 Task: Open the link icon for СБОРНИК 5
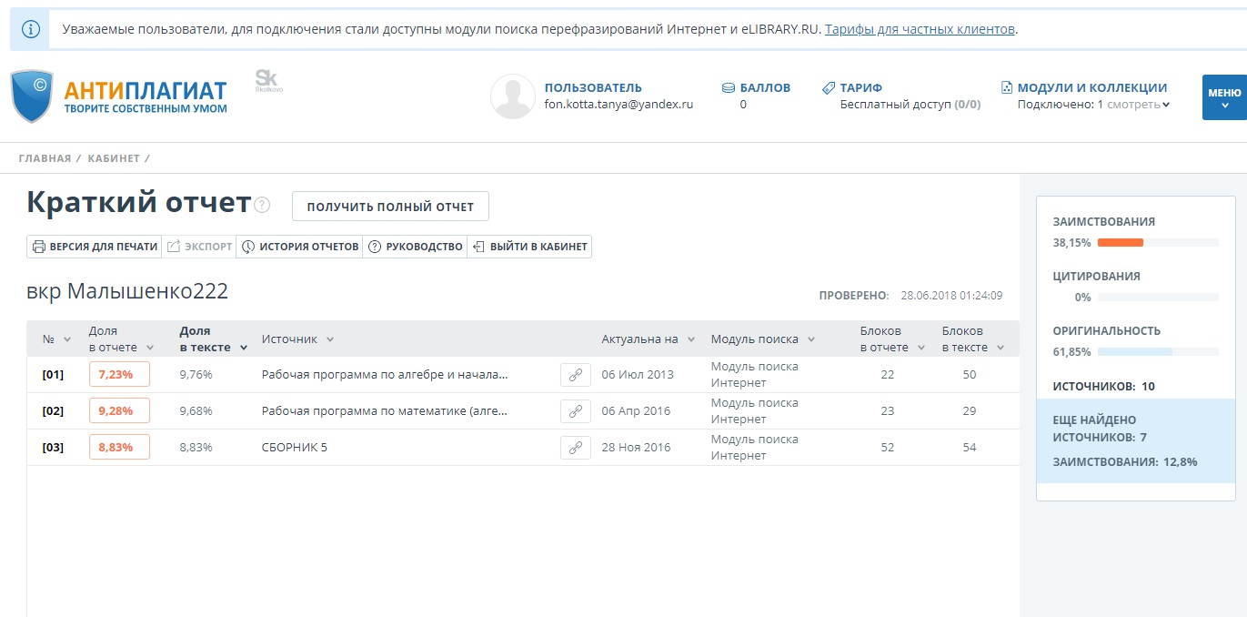(x=575, y=448)
